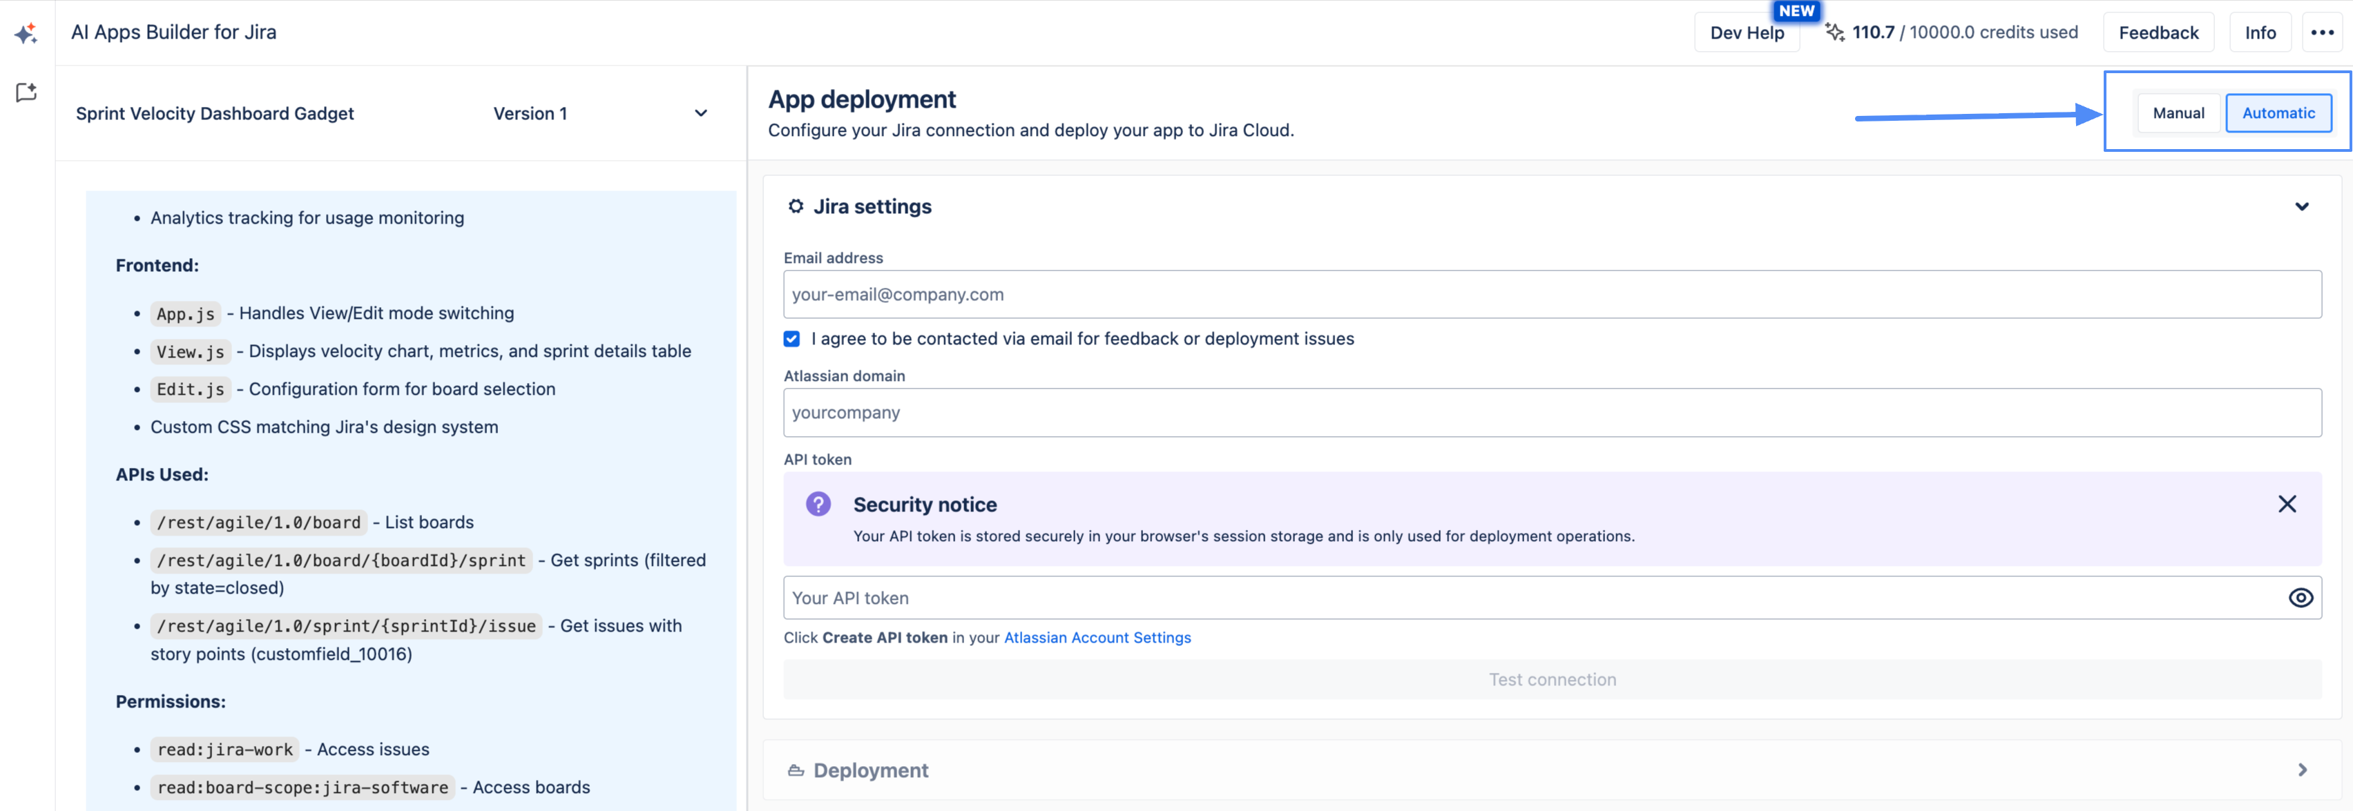Click the credits sparkle icon
2353x811 pixels.
pos(1834,33)
